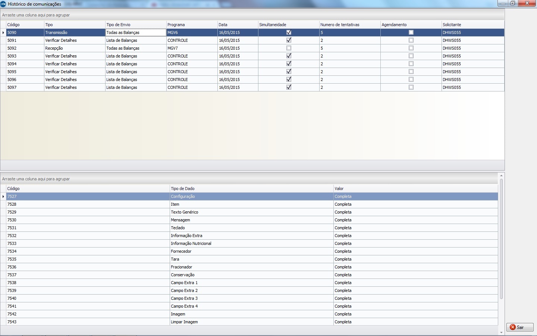Restore the window with restore button

point(513,3)
